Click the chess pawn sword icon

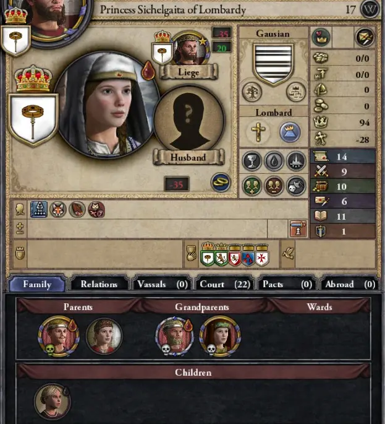pyautogui.click(x=298, y=229)
